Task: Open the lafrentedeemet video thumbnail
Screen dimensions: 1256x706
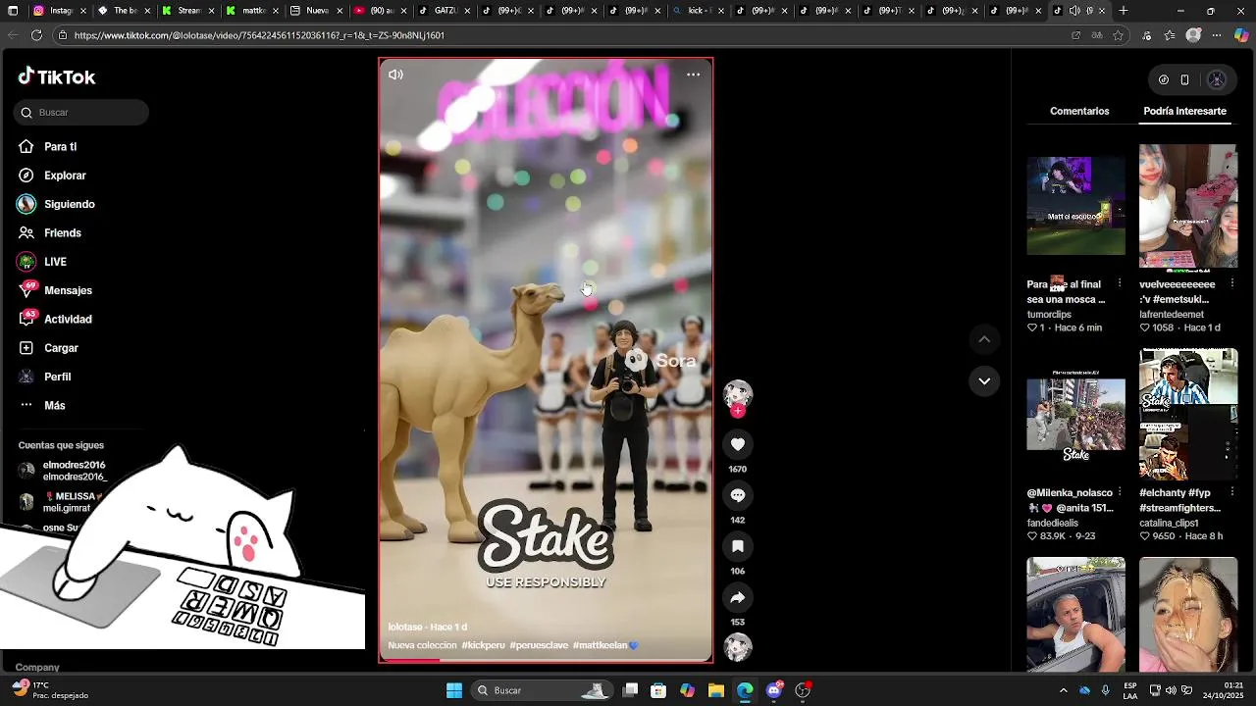Action: pos(1188,206)
